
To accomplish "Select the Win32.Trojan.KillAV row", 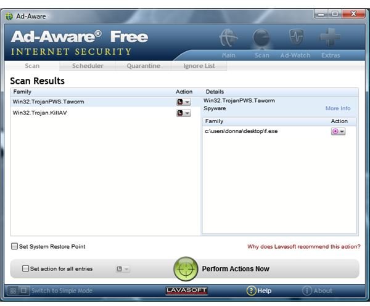I will point(105,113).
